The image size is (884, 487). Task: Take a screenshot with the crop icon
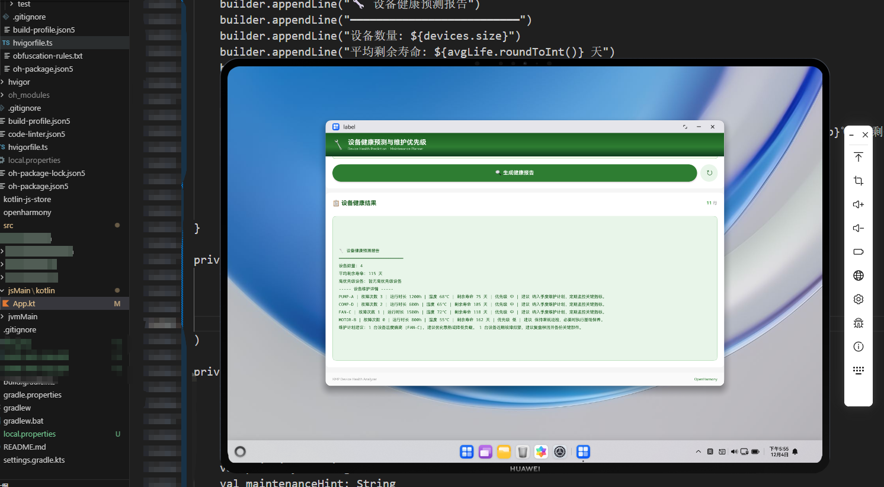[859, 181]
